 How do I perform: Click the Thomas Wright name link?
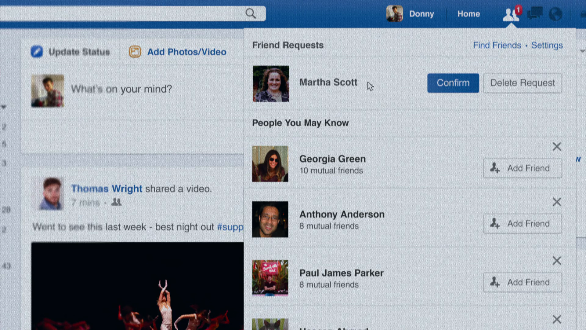(x=107, y=189)
